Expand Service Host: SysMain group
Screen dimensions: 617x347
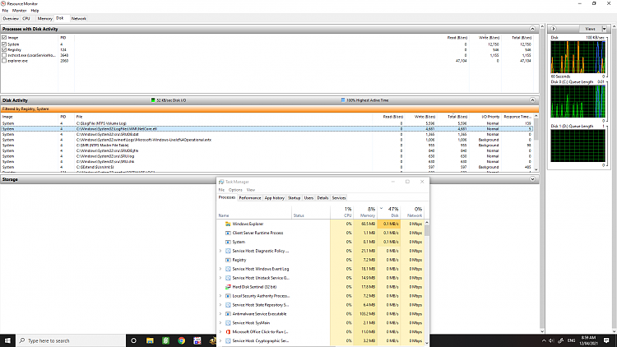pos(220,323)
